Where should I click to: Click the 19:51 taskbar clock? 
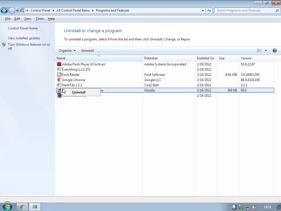pyautogui.click(x=267, y=207)
